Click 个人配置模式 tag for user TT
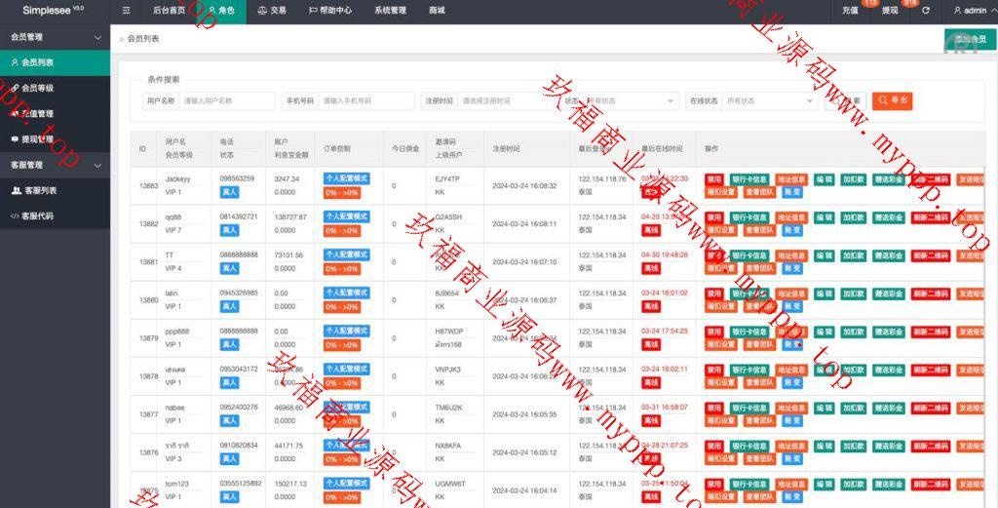The image size is (998, 508). point(346,255)
